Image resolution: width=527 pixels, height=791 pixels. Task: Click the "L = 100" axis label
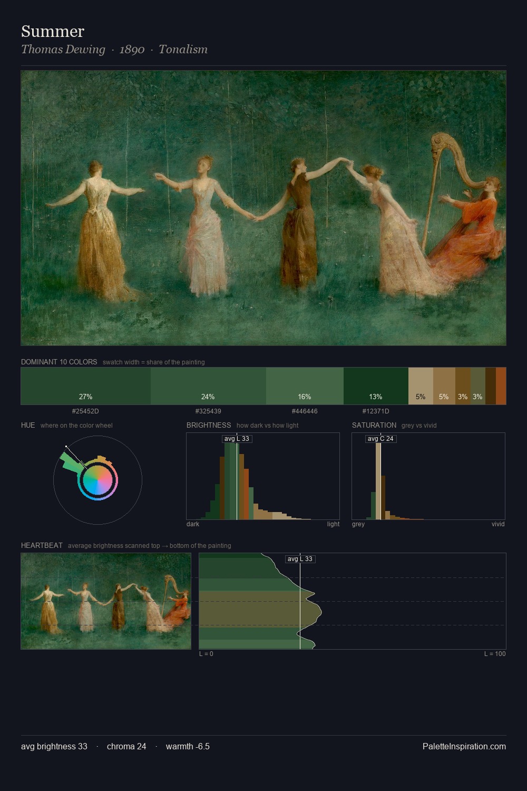(x=495, y=654)
